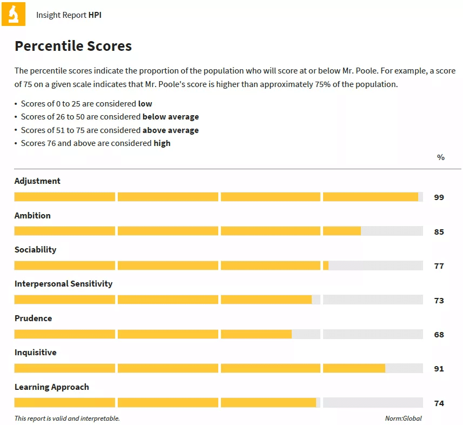This screenshot has height=425, width=463.
Task: Click the Ambition score bar
Action: (218, 231)
